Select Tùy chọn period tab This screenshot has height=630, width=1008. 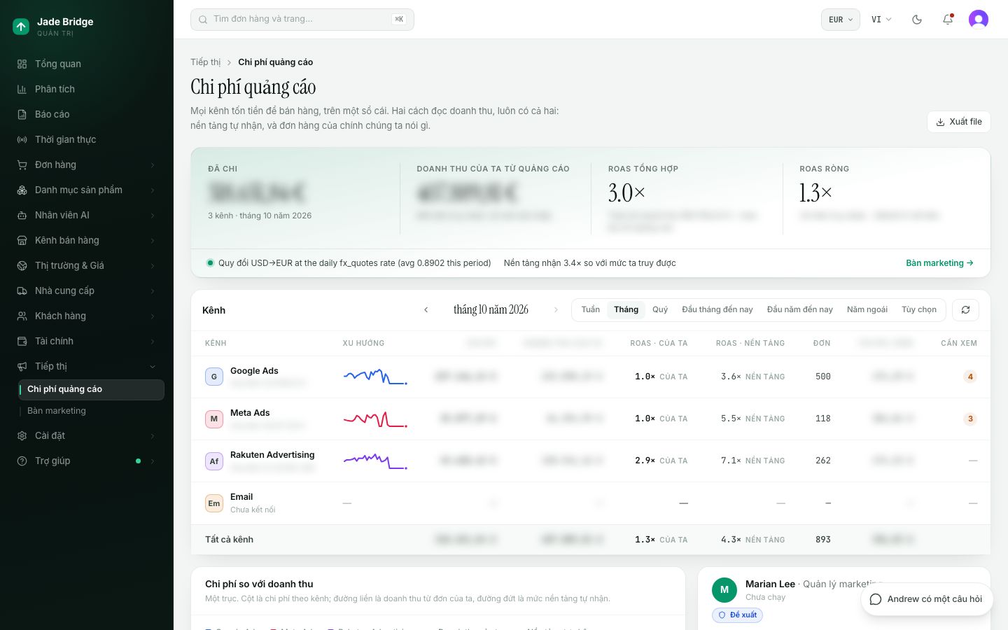(919, 309)
